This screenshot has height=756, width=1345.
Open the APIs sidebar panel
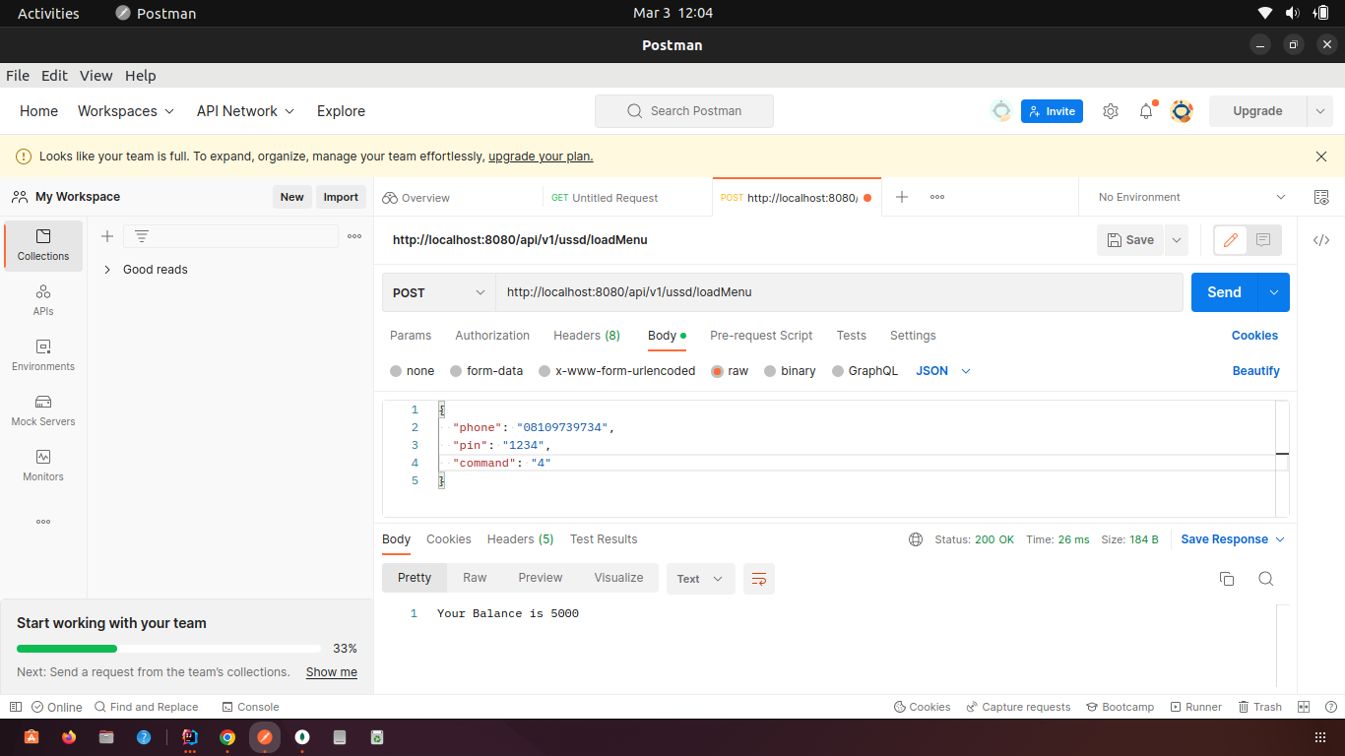point(42,300)
